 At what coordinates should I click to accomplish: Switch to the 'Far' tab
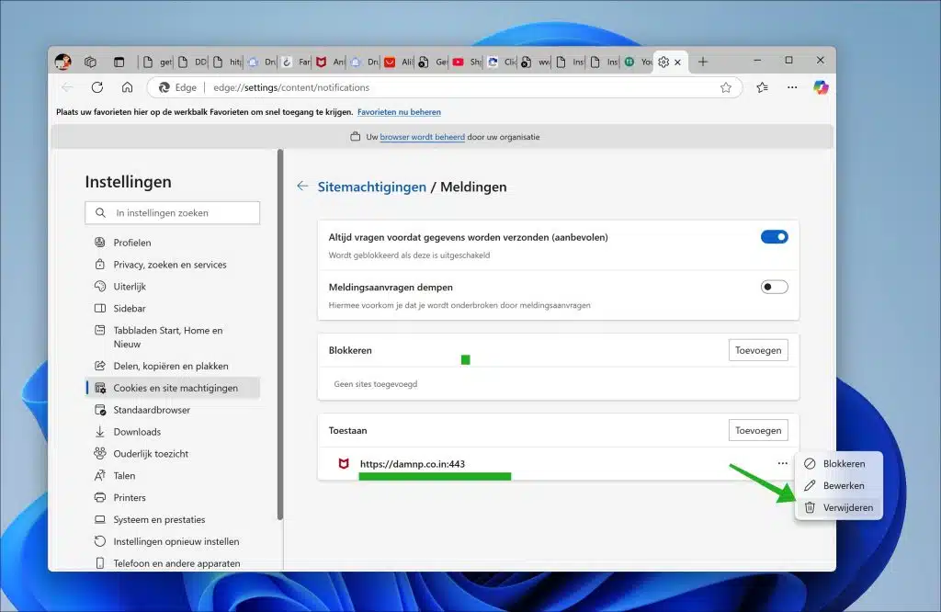[x=296, y=62]
